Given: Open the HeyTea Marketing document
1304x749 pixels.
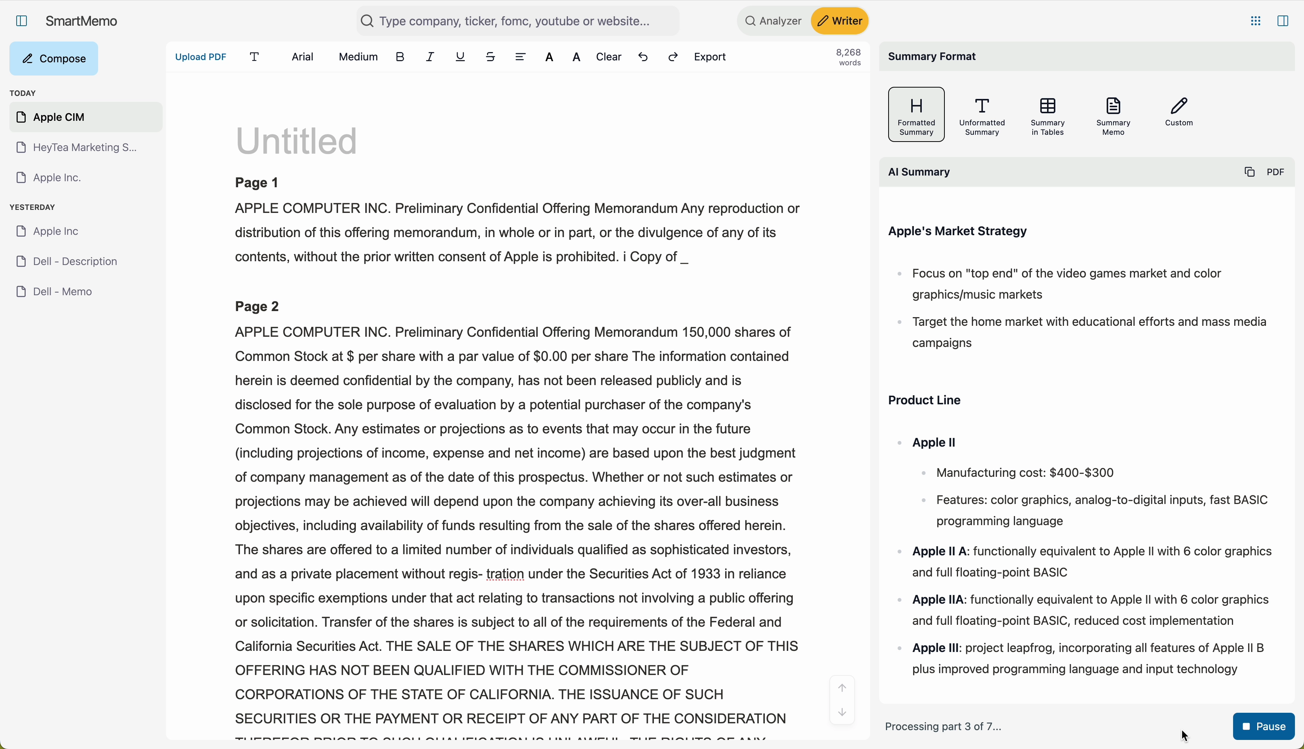Looking at the screenshot, I should [85, 148].
